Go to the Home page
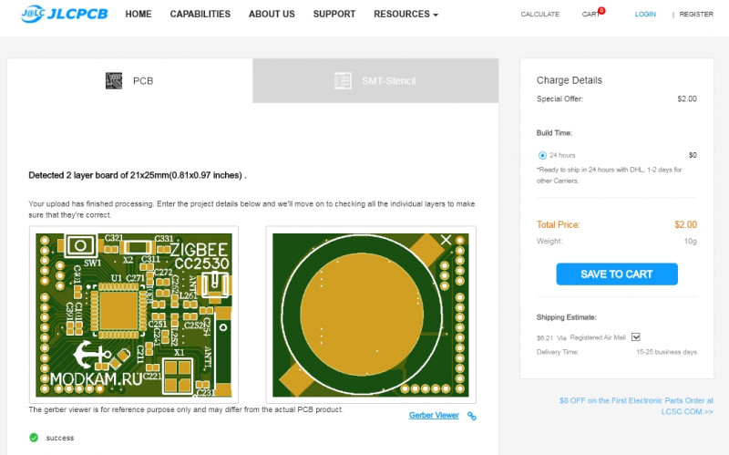This screenshot has height=455, width=729. point(139,15)
